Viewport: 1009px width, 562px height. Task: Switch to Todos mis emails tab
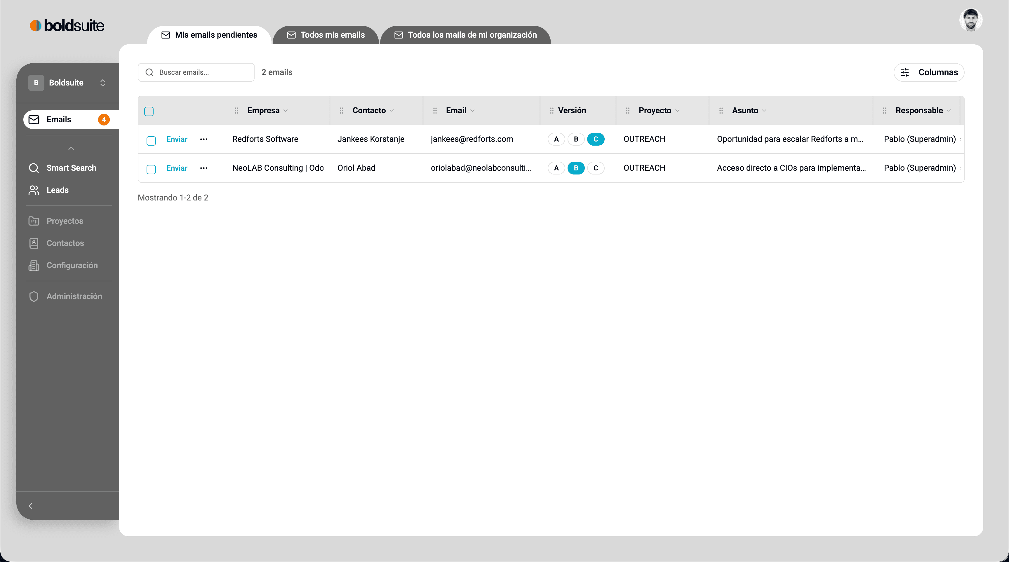[x=326, y=35]
